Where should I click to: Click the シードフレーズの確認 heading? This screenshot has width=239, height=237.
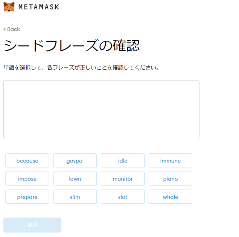click(72, 46)
